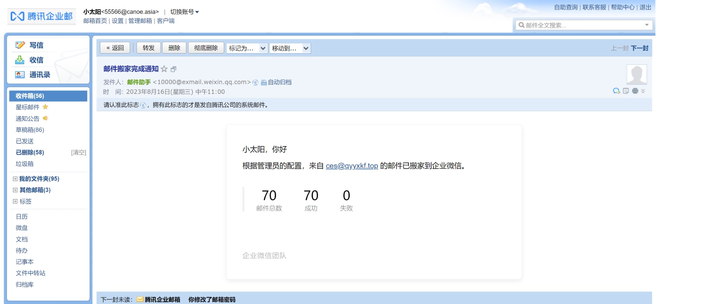Click the search magnifier icon
721x304 pixels.
click(521, 25)
